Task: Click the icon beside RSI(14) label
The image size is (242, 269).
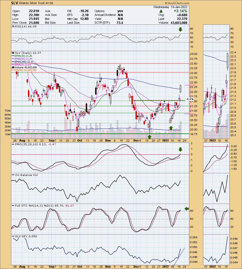Action: pos(13,26)
